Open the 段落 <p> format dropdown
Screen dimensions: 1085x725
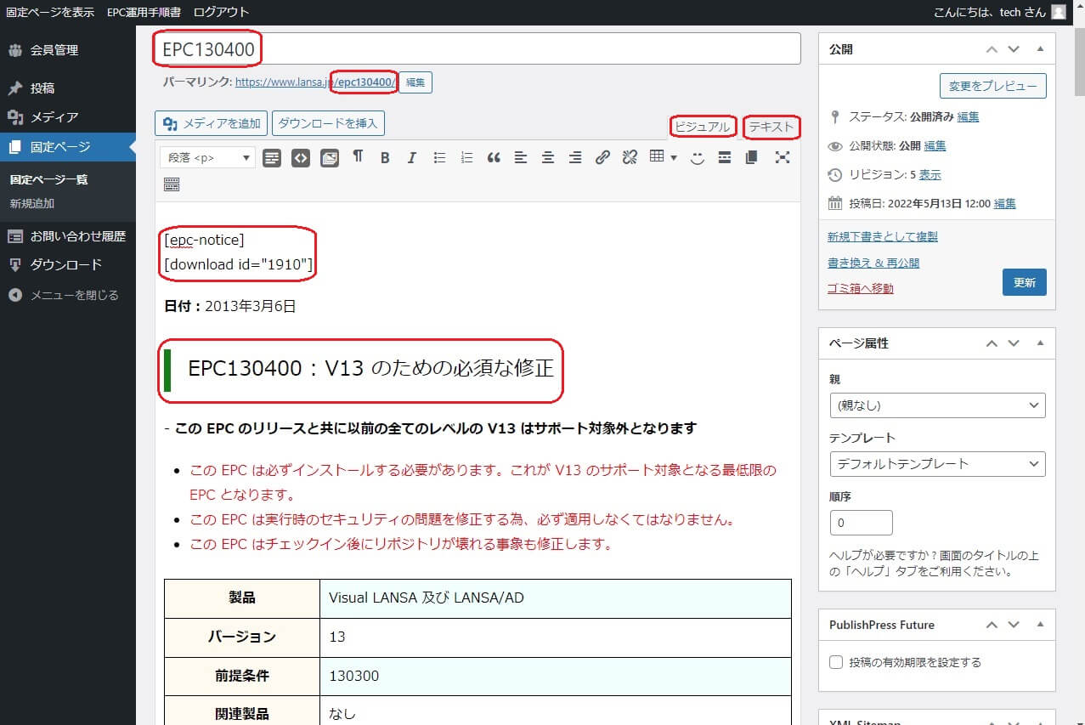208,157
